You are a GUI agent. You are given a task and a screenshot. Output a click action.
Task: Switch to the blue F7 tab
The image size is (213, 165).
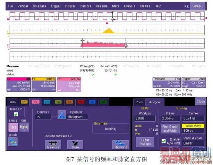click(x=92, y=102)
